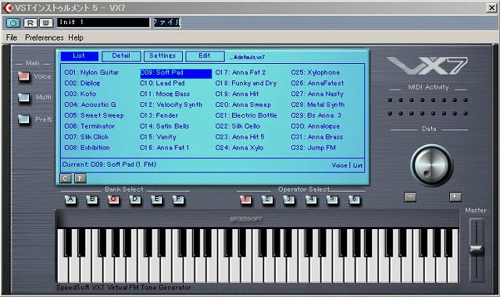Select patch C14: Satin Bells
500x297 pixels.
[x=165, y=126]
